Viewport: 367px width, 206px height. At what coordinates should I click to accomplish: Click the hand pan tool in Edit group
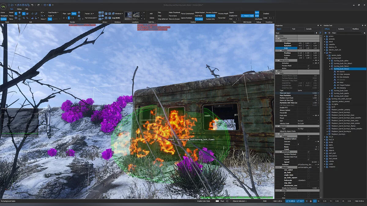[x=20, y=13]
